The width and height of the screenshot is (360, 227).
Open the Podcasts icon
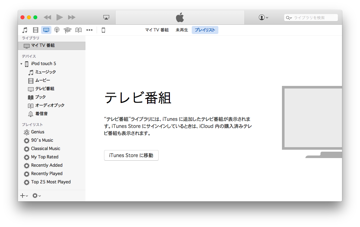coord(57,30)
